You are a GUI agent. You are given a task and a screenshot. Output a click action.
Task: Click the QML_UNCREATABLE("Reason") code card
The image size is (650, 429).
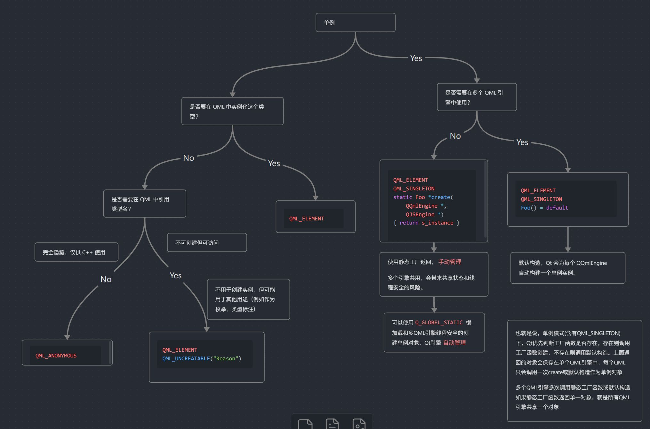(206, 357)
